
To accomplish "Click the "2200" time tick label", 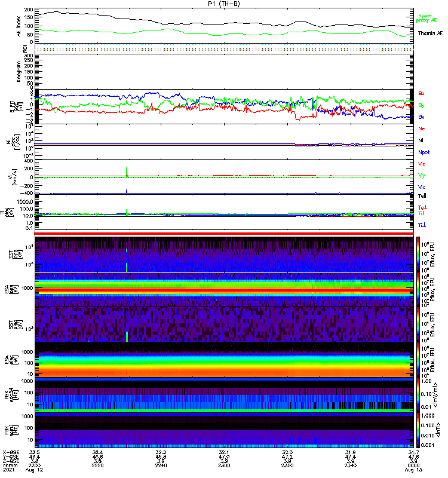I will [x=35, y=465].
